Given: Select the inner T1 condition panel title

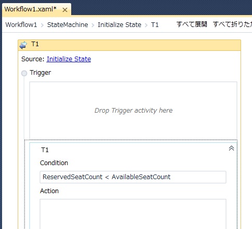Looking at the screenshot, I should (45, 150).
